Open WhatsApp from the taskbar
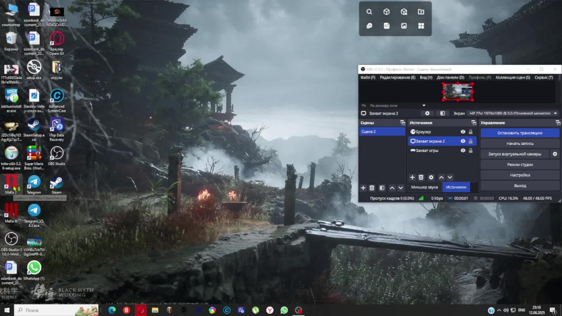562x316 pixels. click(x=284, y=310)
